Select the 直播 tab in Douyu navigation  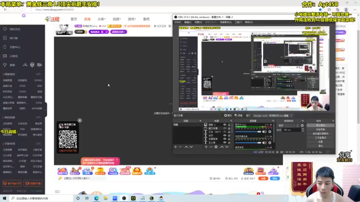[x=87, y=19]
